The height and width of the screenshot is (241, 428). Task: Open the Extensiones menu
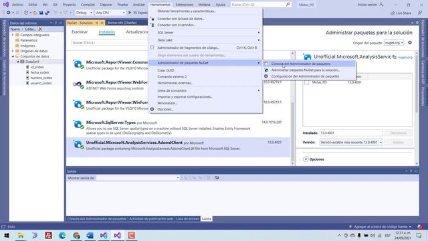185,5
